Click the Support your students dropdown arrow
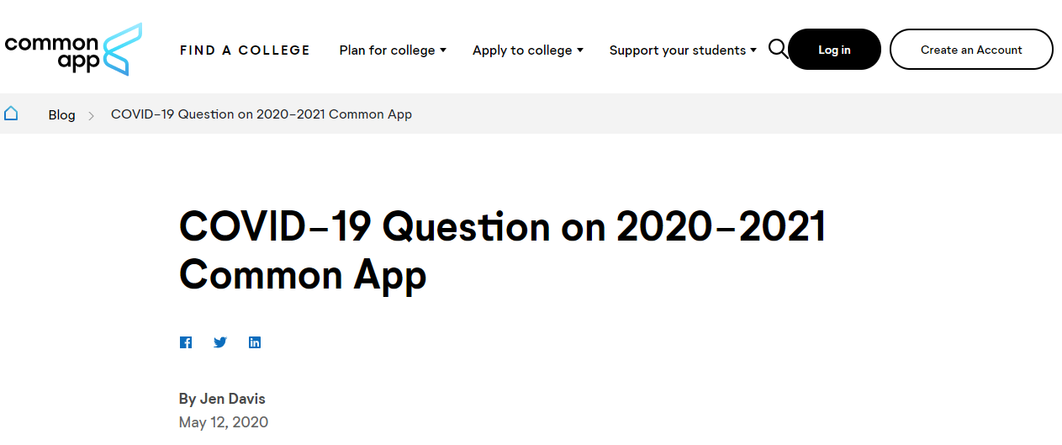This screenshot has height=445, width=1062. 753,50
